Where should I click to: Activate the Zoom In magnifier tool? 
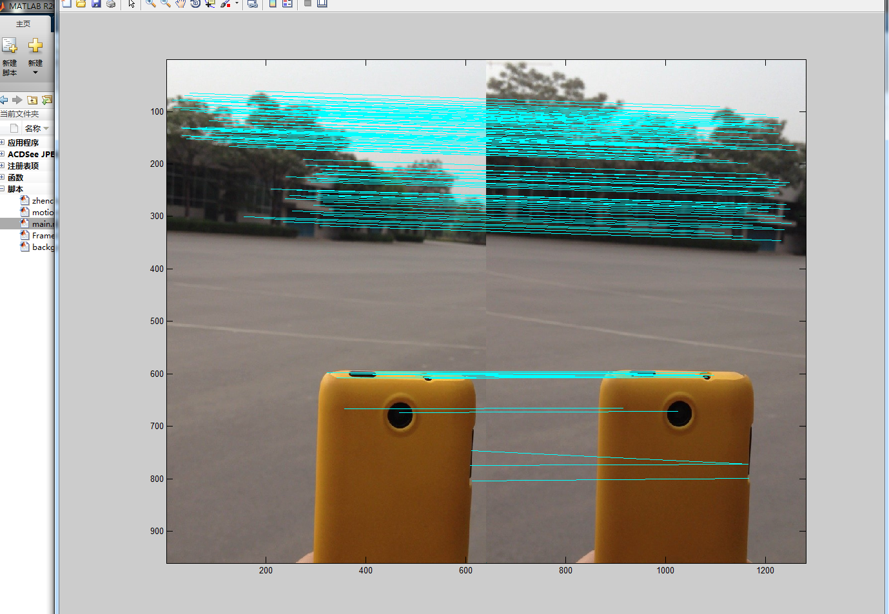pyautogui.click(x=151, y=3)
